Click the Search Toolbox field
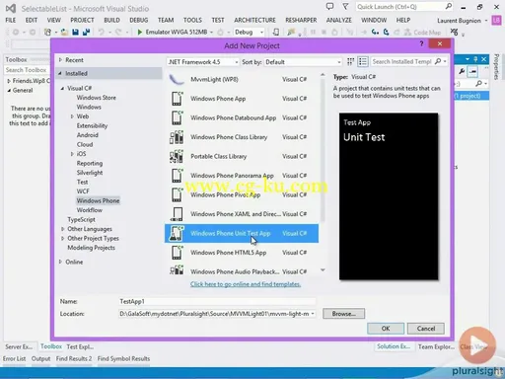505x379 pixels. click(x=27, y=70)
